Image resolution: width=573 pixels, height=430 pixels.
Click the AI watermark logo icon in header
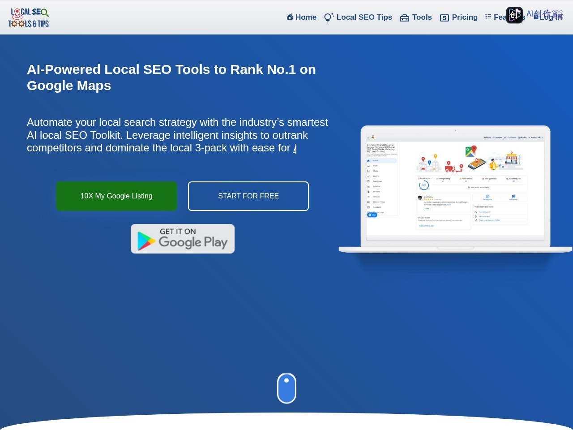(x=514, y=15)
